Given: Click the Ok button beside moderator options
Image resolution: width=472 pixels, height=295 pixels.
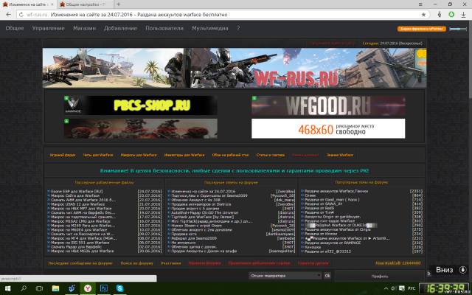Looking at the screenshot, I should click(327, 275).
